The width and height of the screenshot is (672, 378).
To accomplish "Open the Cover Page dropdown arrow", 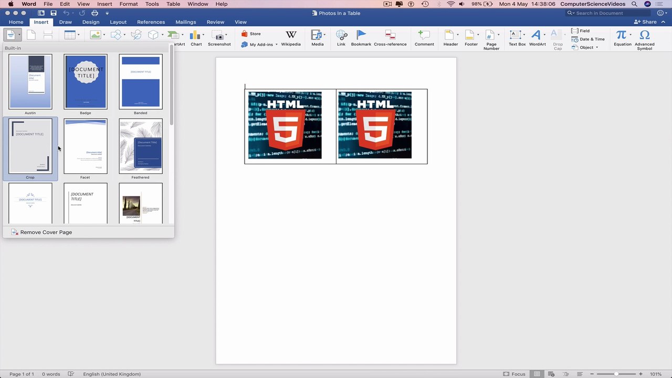I will point(19,35).
